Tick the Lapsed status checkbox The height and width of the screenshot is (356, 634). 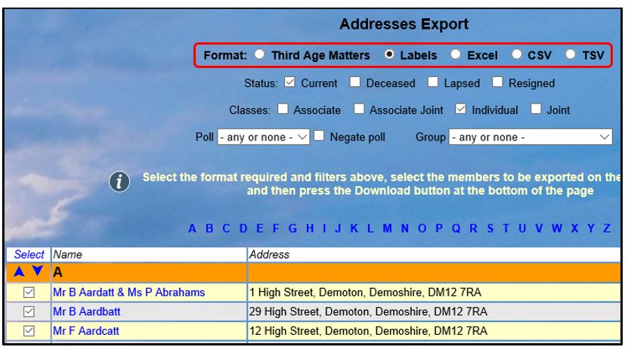point(433,82)
